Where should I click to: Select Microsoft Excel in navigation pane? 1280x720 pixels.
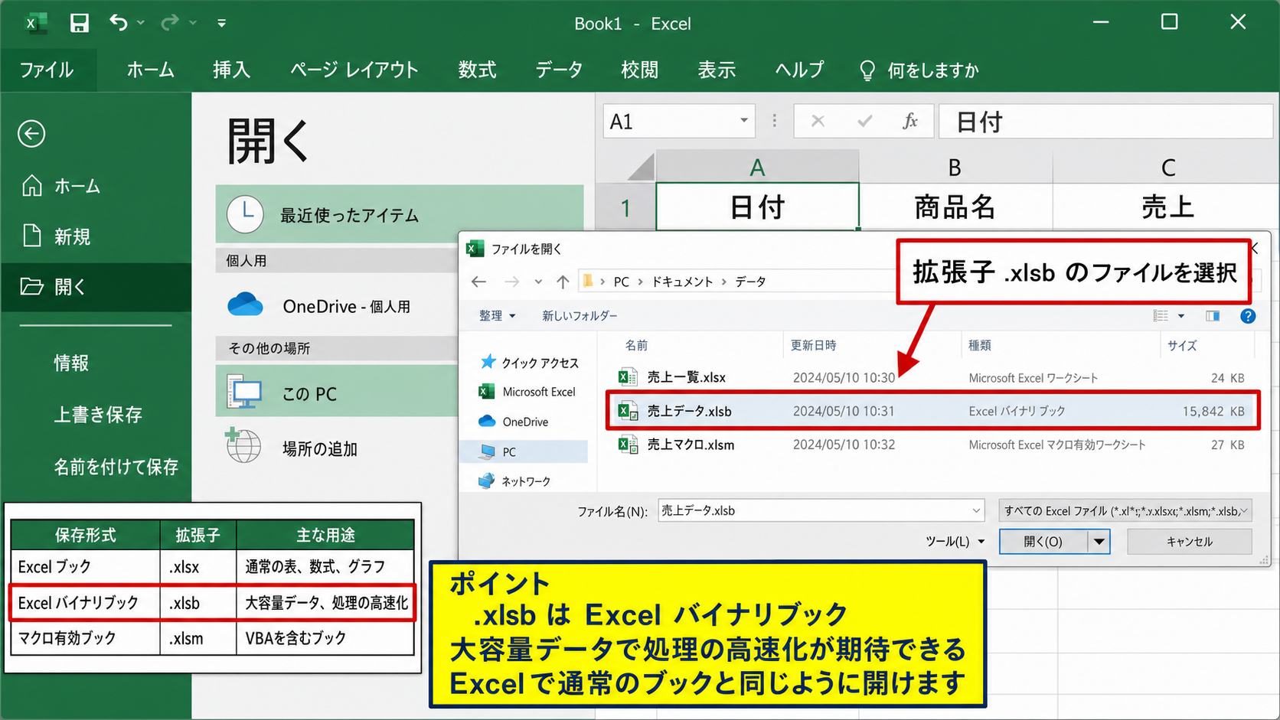(x=527, y=392)
